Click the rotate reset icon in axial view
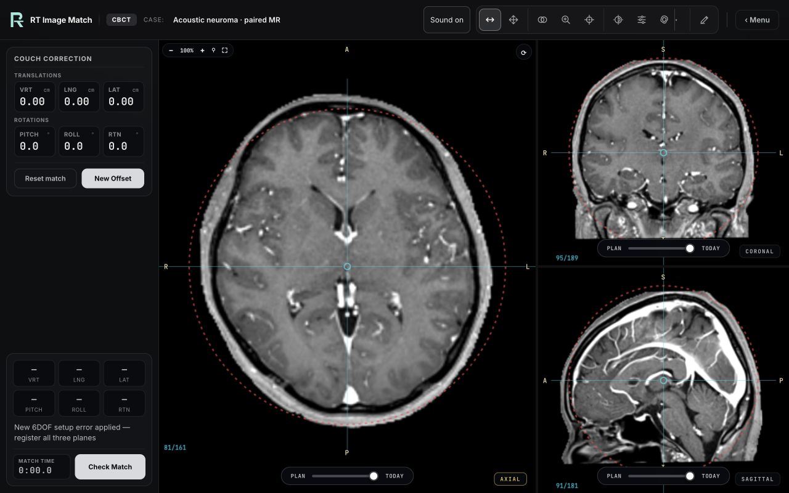Image resolution: width=789 pixels, height=493 pixels. point(523,52)
